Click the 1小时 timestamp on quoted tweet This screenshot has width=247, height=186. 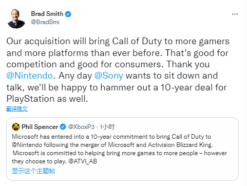[x=107, y=127]
